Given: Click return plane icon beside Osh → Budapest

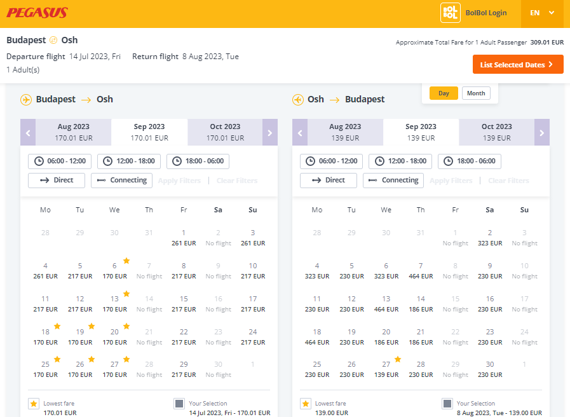Looking at the screenshot, I should click(298, 99).
